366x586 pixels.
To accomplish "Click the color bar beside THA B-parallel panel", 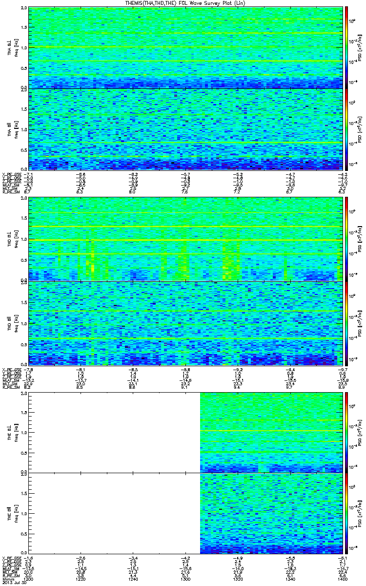I will point(347,129).
